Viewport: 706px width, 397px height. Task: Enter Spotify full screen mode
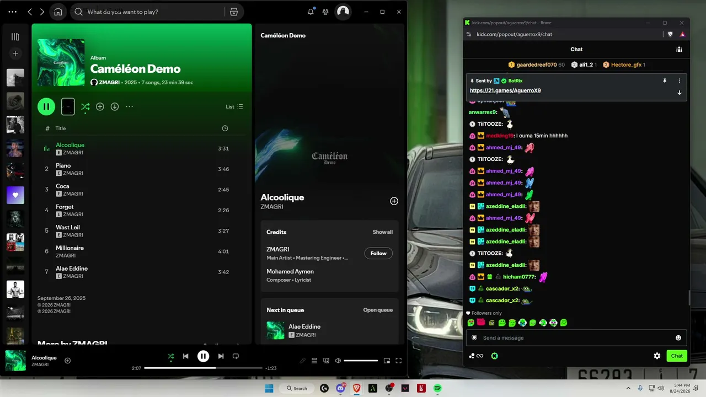click(398, 361)
